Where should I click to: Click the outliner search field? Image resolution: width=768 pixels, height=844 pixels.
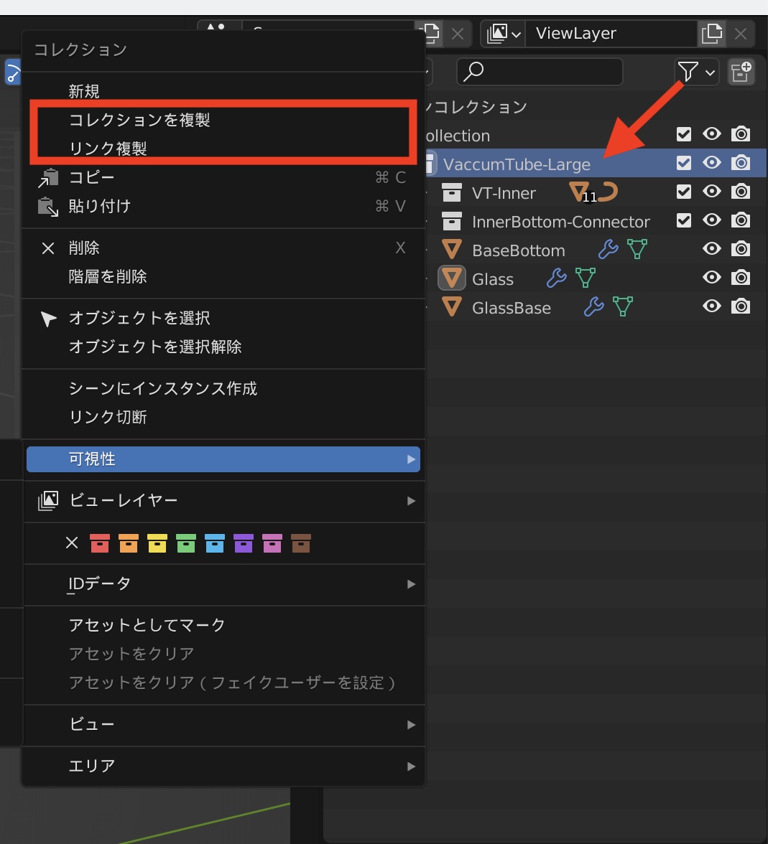(539, 72)
